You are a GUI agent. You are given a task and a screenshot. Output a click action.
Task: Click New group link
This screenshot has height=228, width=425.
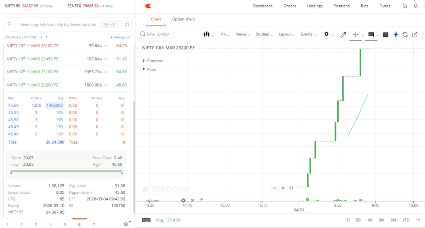point(120,37)
